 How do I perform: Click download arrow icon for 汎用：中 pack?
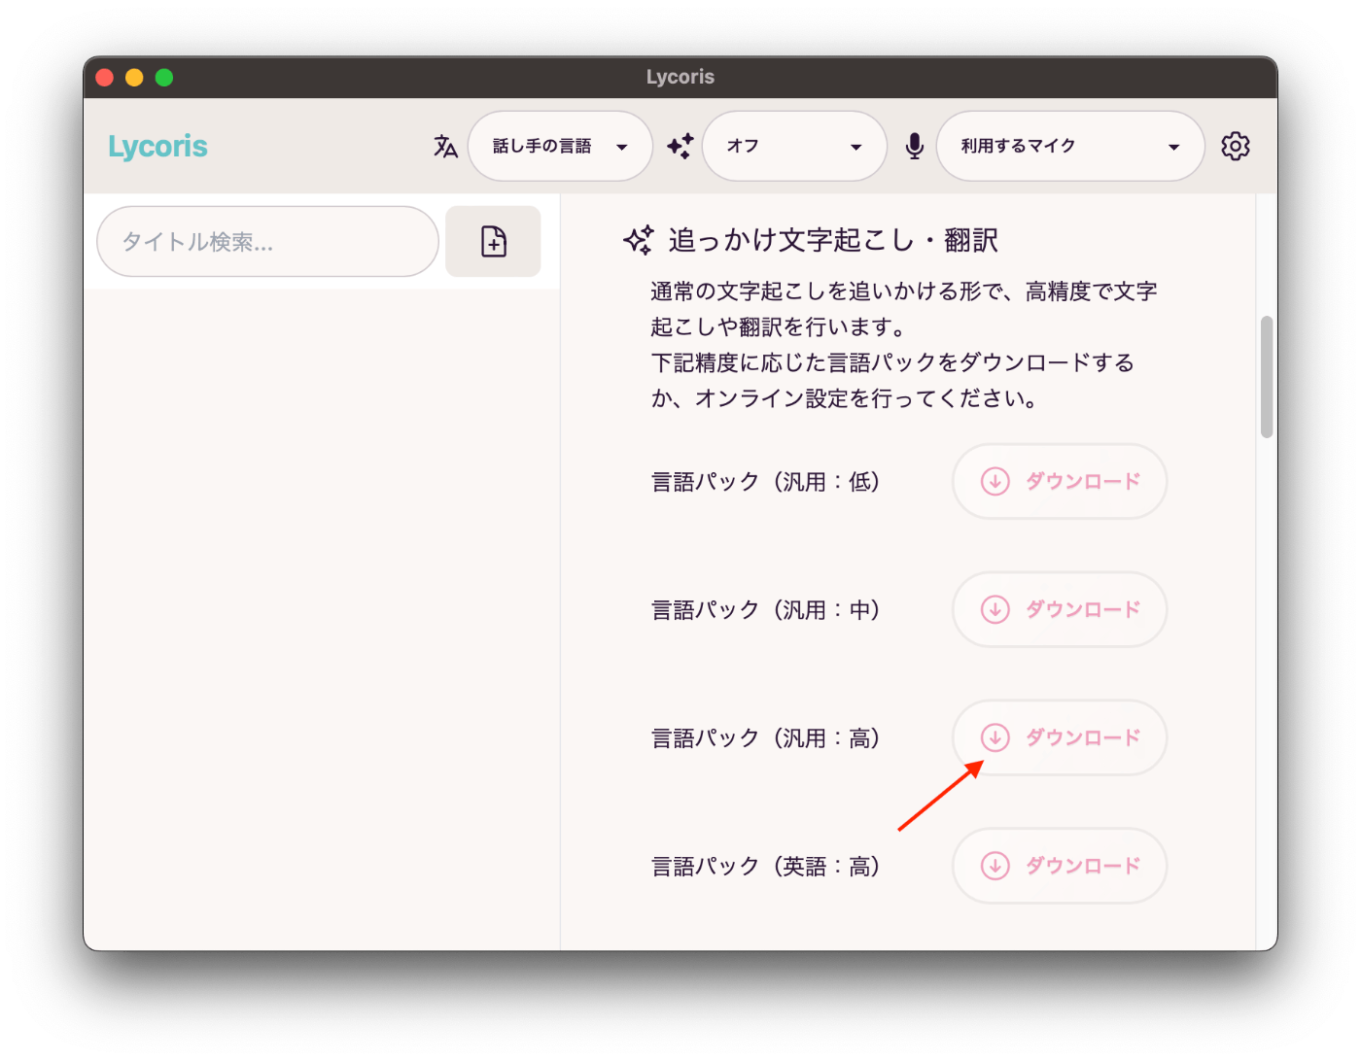point(995,609)
